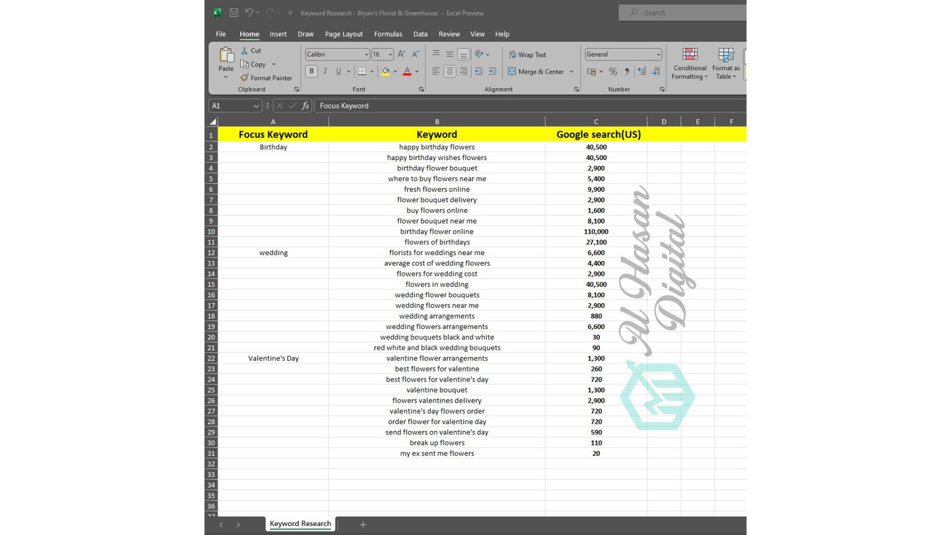Toggle bold formatting
The image size is (951, 535).
[311, 71]
